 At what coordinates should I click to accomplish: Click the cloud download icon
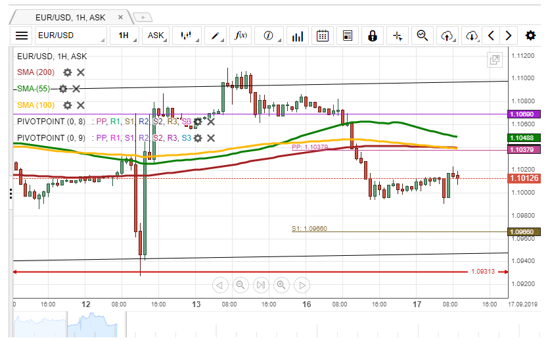[472, 36]
